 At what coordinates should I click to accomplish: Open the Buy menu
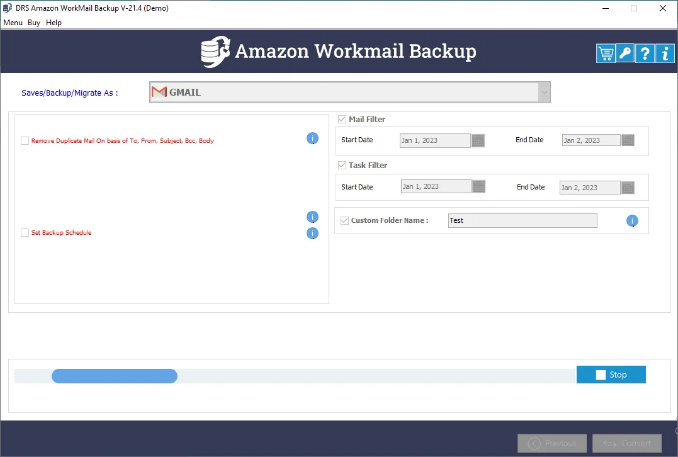(34, 23)
